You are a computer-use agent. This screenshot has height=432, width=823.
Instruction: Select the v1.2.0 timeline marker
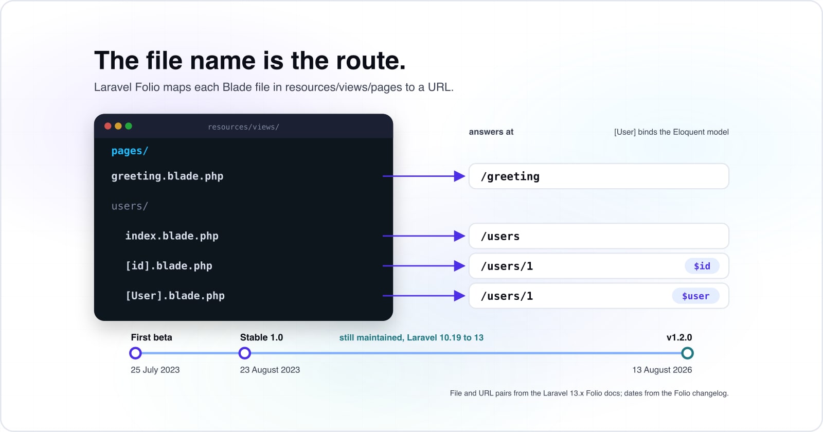click(687, 353)
